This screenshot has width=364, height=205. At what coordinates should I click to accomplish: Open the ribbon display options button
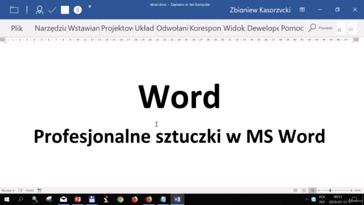(302, 10)
